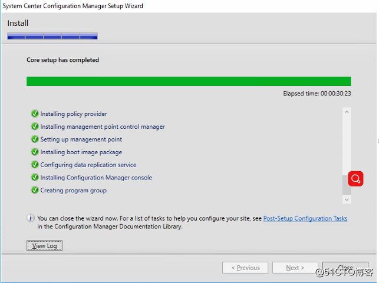Click check icon for Configuring data replication service

point(35,165)
